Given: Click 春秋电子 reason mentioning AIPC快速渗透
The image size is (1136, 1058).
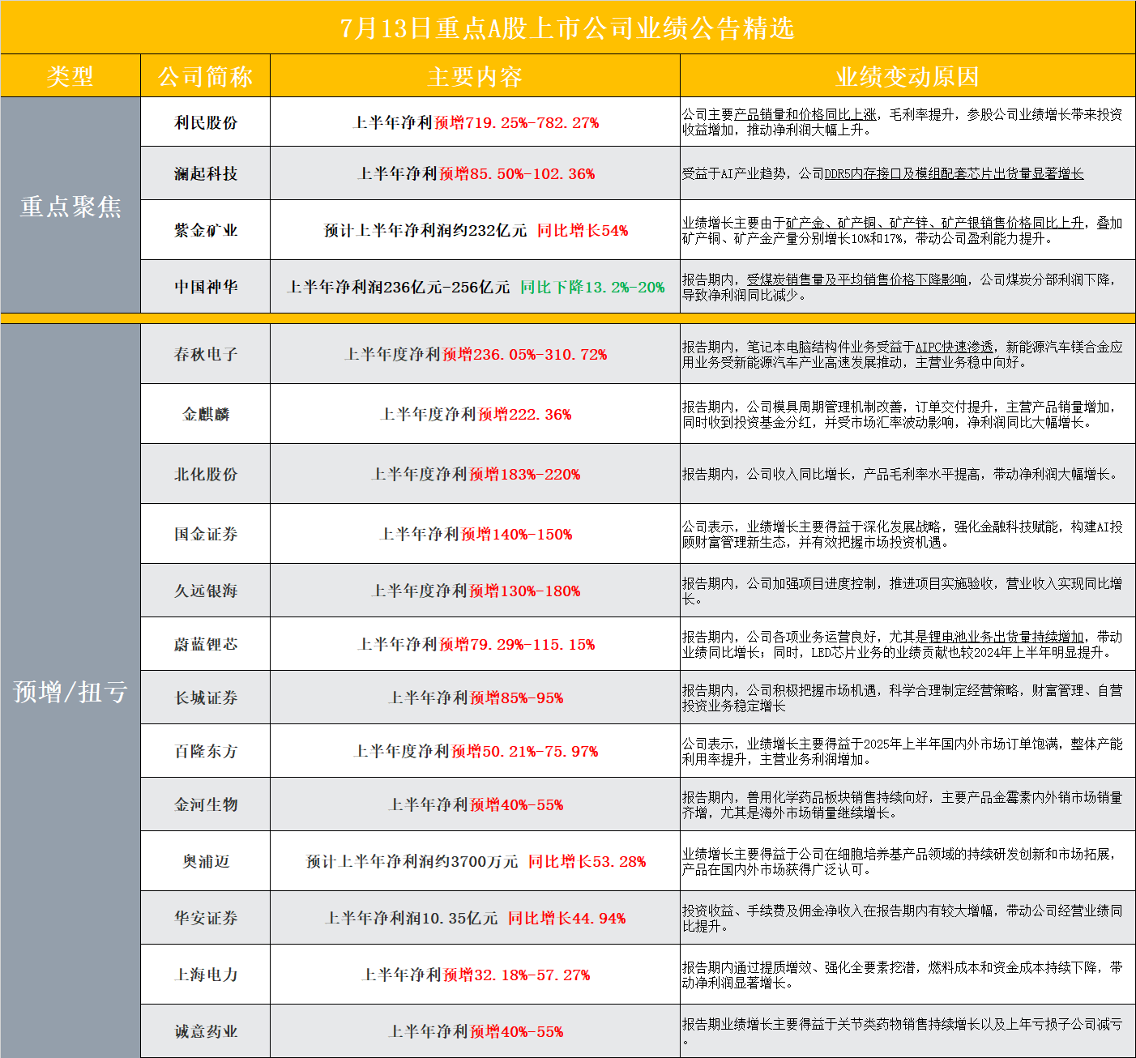Looking at the screenshot, I should coord(908,354).
